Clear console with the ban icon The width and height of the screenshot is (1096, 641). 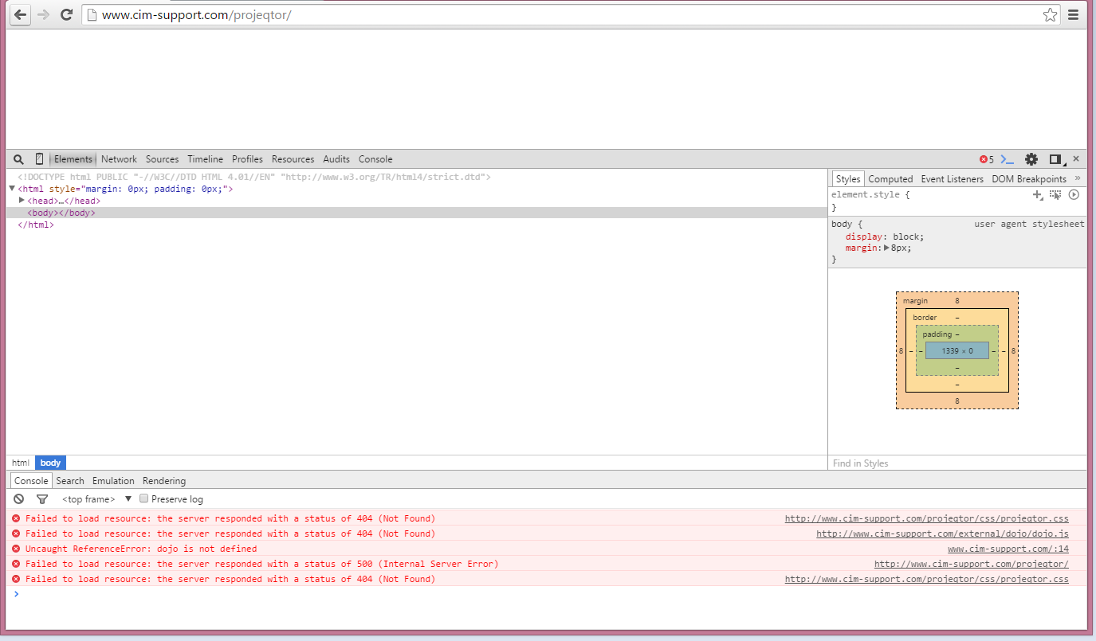pos(18,499)
